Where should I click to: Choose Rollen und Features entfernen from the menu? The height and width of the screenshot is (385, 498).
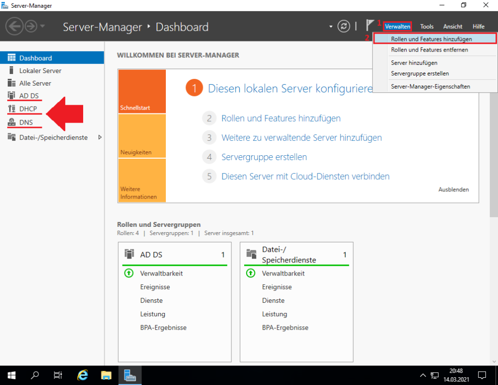coord(430,50)
